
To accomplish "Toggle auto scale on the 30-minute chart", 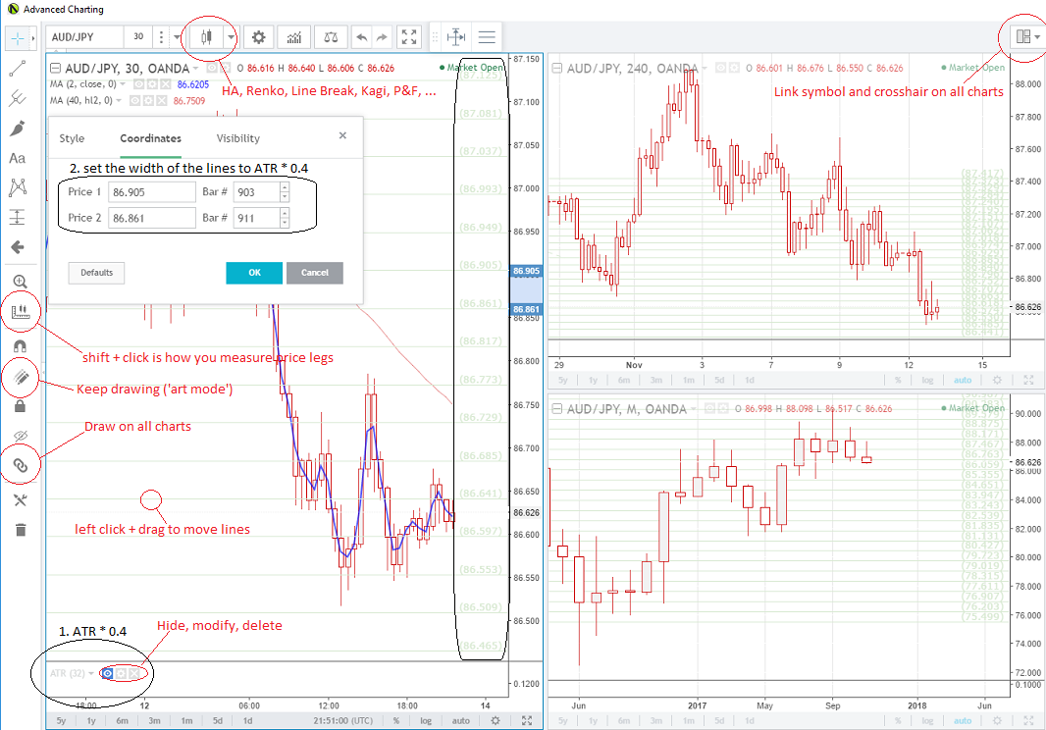I will click(461, 720).
